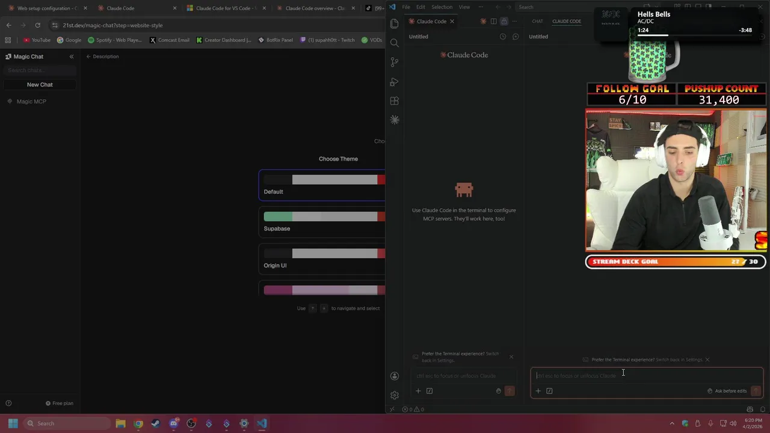
Task: Toggle the Ask before edits mode
Action: point(727,391)
